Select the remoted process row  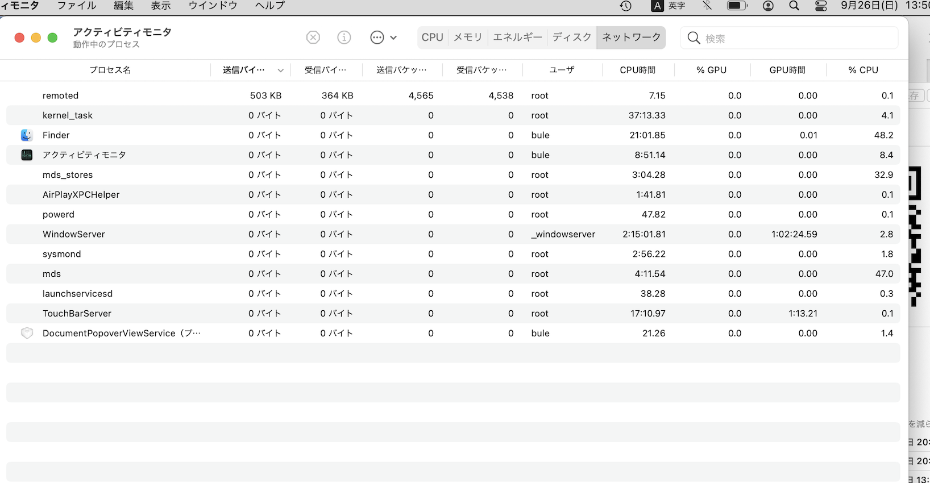[x=453, y=95]
